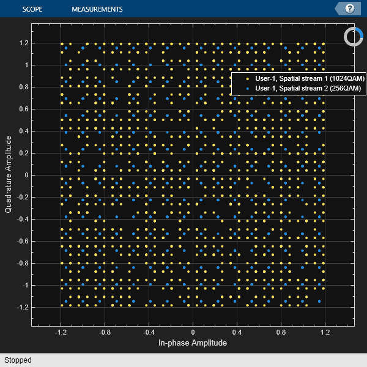The height and width of the screenshot is (367, 367).
Task: Click the 0.8 tick on the horizontal axis
Action: click(x=281, y=332)
